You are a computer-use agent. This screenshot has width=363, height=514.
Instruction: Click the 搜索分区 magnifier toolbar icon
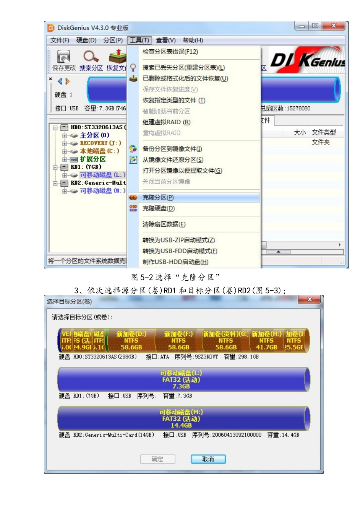point(91,57)
